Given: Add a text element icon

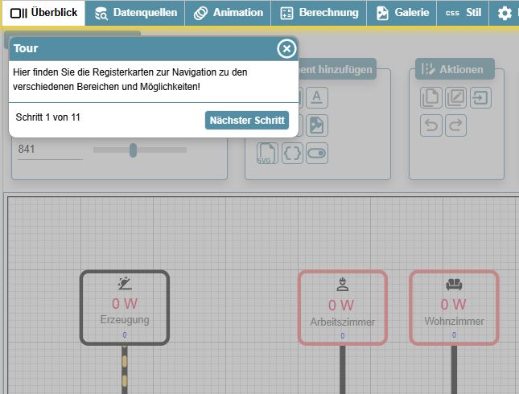Looking at the screenshot, I should (317, 97).
